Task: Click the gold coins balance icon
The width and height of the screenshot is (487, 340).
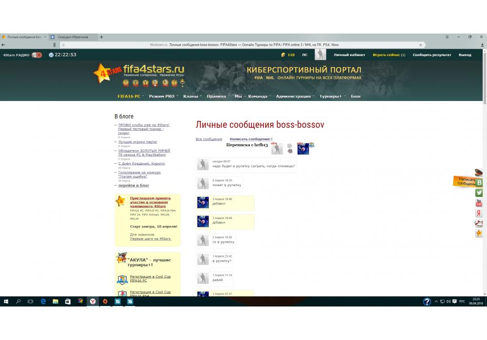Action: 283,55
